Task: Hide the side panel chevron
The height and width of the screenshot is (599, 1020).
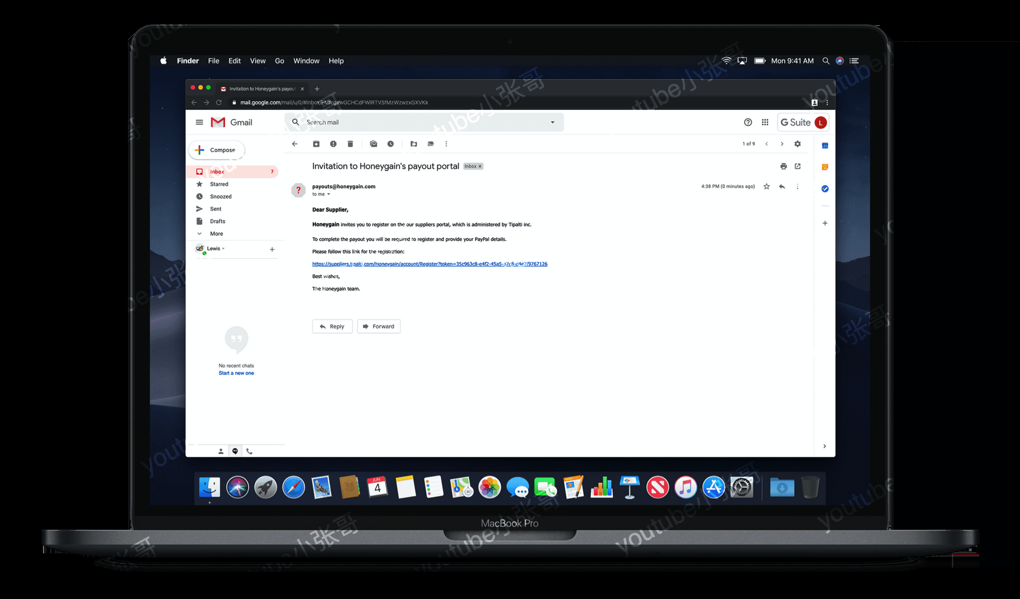Action: (x=824, y=446)
